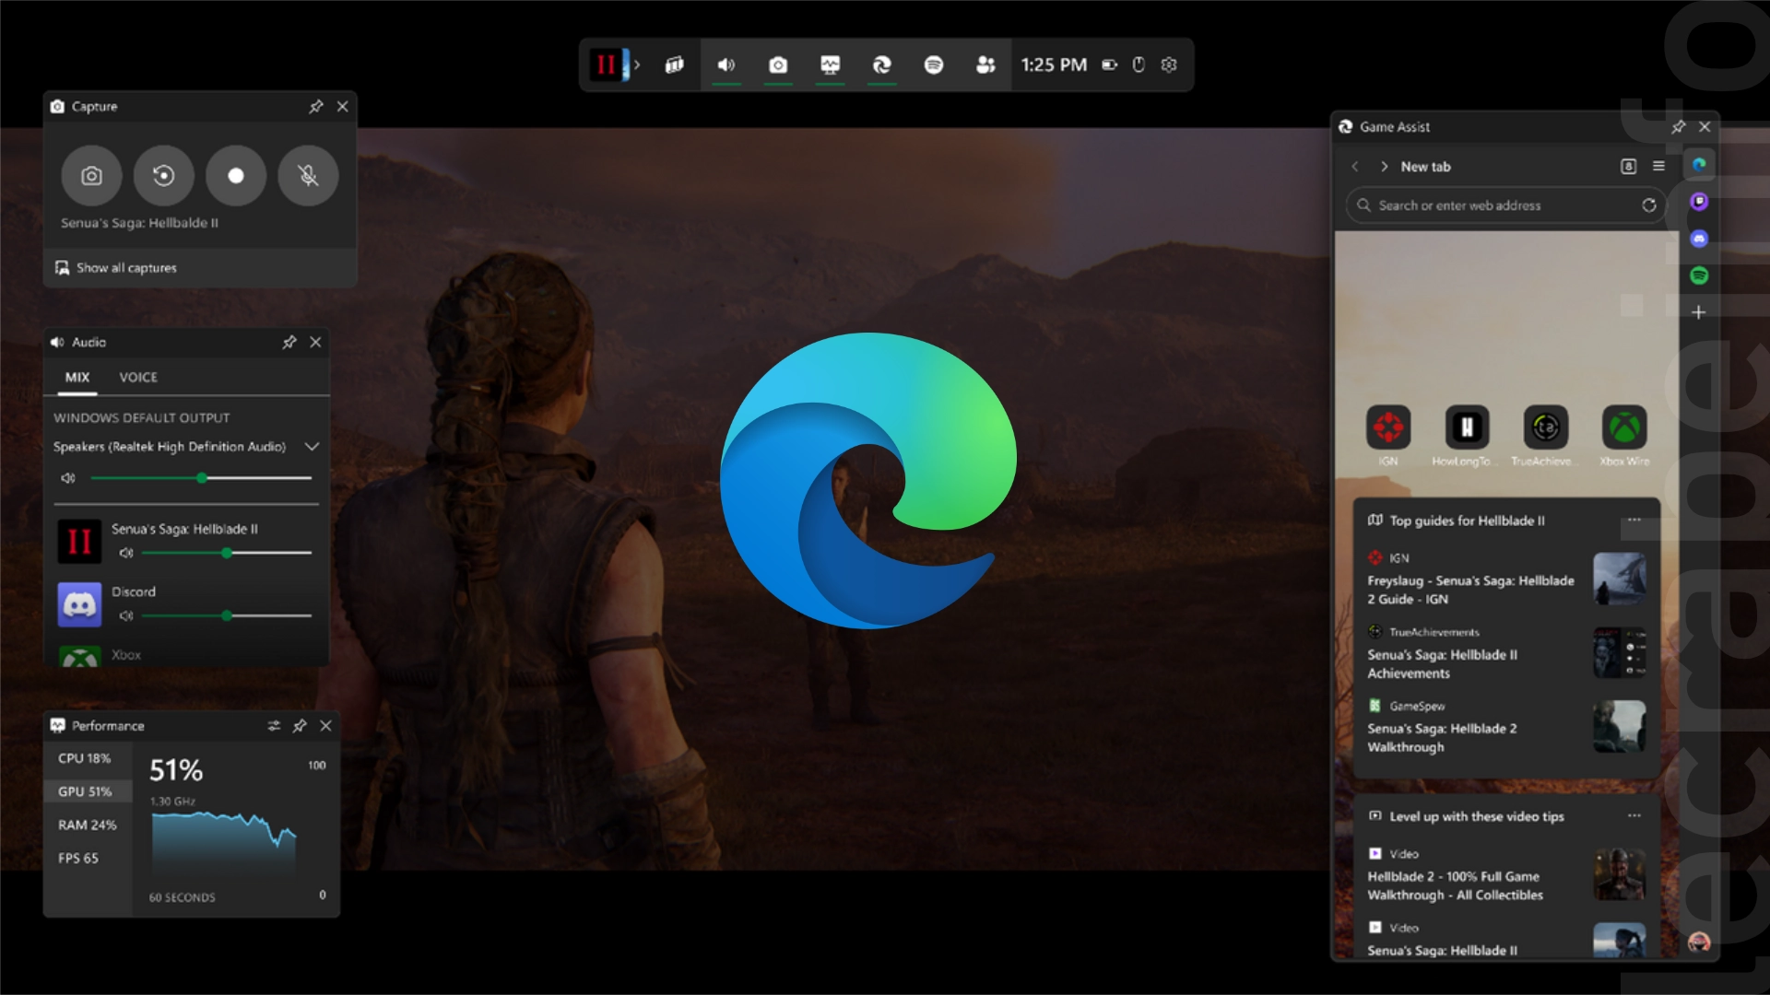Viewport: 1770px width, 995px height.
Task: Expand the Speakers output device dropdown
Action: pyautogui.click(x=312, y=447)
